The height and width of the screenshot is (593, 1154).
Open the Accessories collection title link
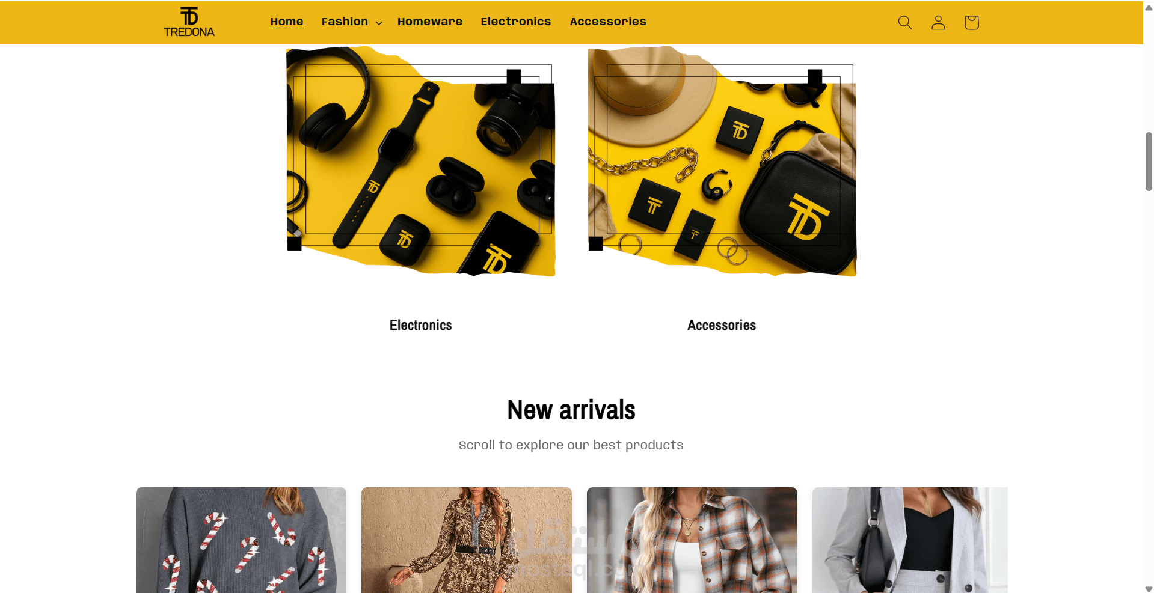pos(722,325)
